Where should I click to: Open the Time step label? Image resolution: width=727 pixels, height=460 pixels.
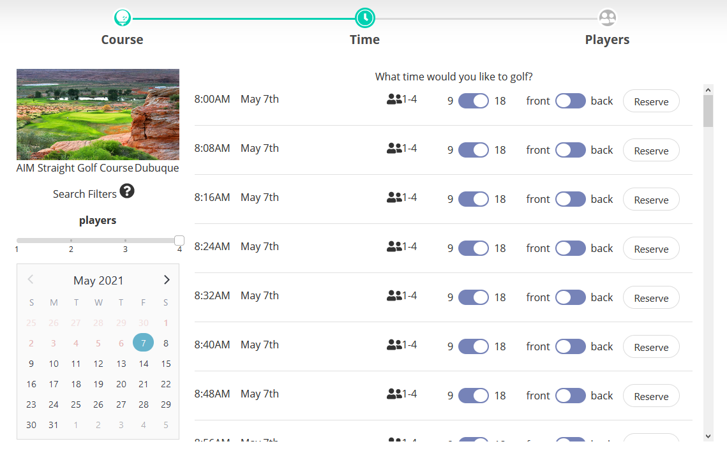(365, 40)
